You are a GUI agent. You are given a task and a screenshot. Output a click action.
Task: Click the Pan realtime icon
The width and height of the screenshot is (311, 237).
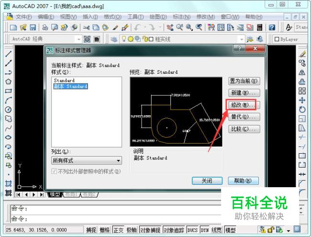[x=170, y=27]
